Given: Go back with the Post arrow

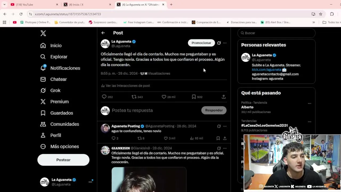Looking at the screenshot, I should pyautogui.click(x=103, y=33).
